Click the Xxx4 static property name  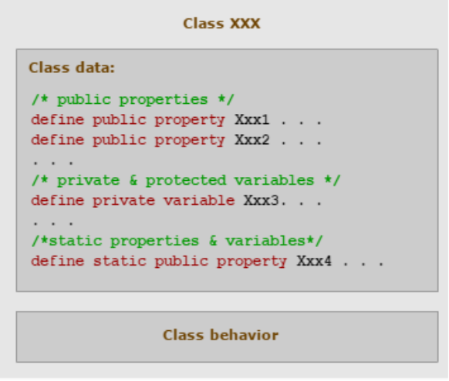point(314,261)
